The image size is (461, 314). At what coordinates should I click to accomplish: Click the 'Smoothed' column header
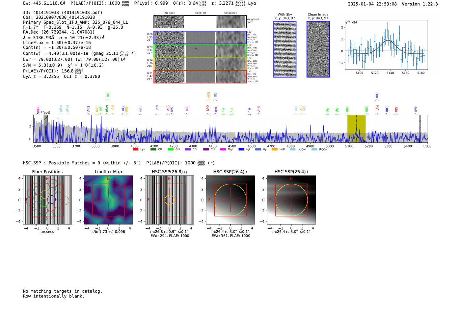point(230,13)
